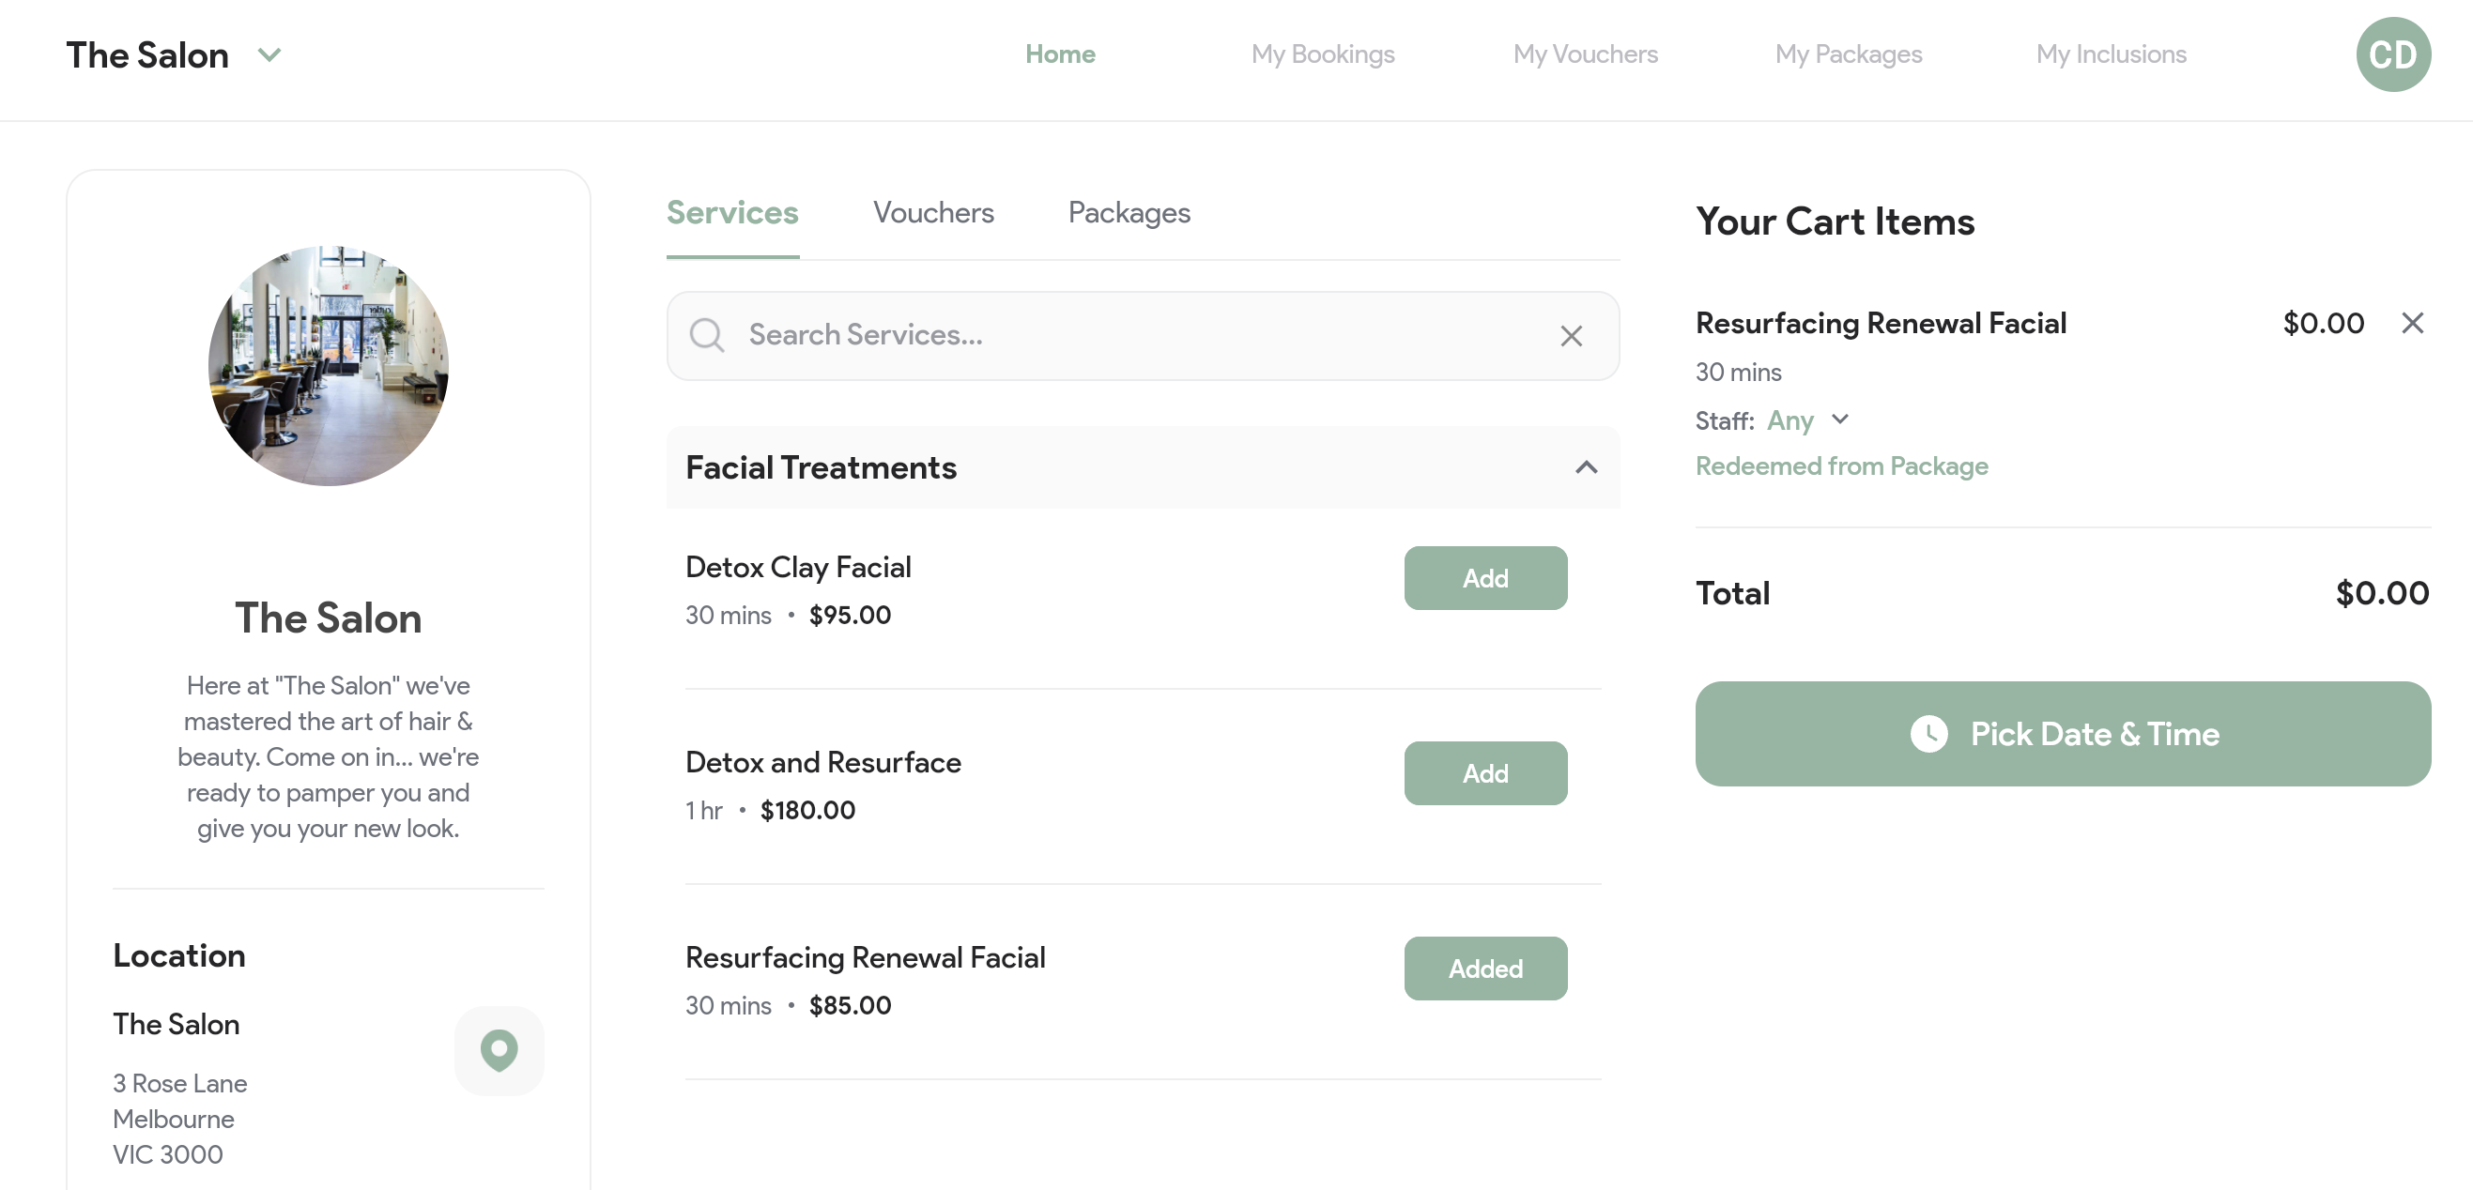The height and width of the screenshot is (1190, 2473).
Task: Click the Pick Date & Time button
Action: click(x=2062, y=734)
